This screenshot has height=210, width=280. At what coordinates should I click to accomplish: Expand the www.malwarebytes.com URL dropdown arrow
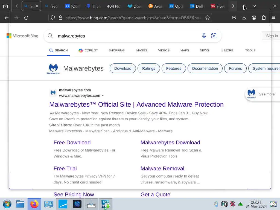pyautogui.click(x=103, y=96)
